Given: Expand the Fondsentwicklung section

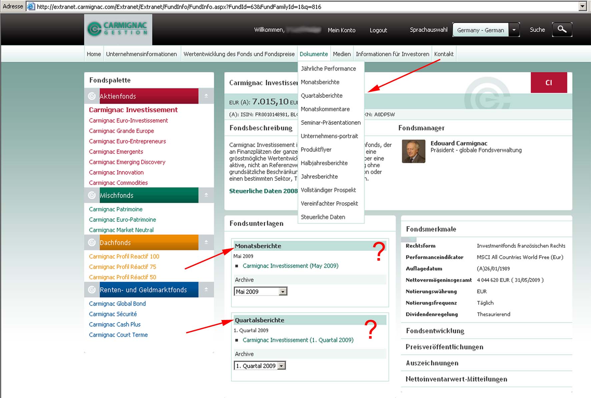Looking at the screenshot, I should click(435, 331).
